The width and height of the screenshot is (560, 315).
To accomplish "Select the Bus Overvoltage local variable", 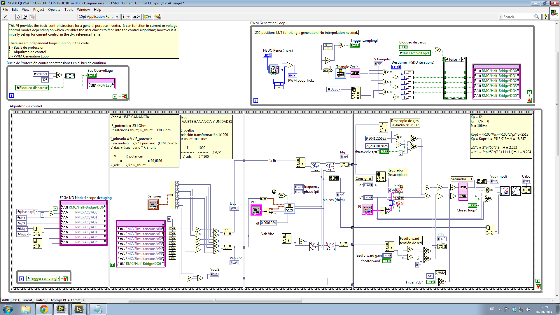I will (x=415, y=53).
